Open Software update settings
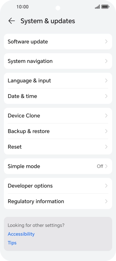Viewport: 116px width, 261px height. (x=58, y=42)
